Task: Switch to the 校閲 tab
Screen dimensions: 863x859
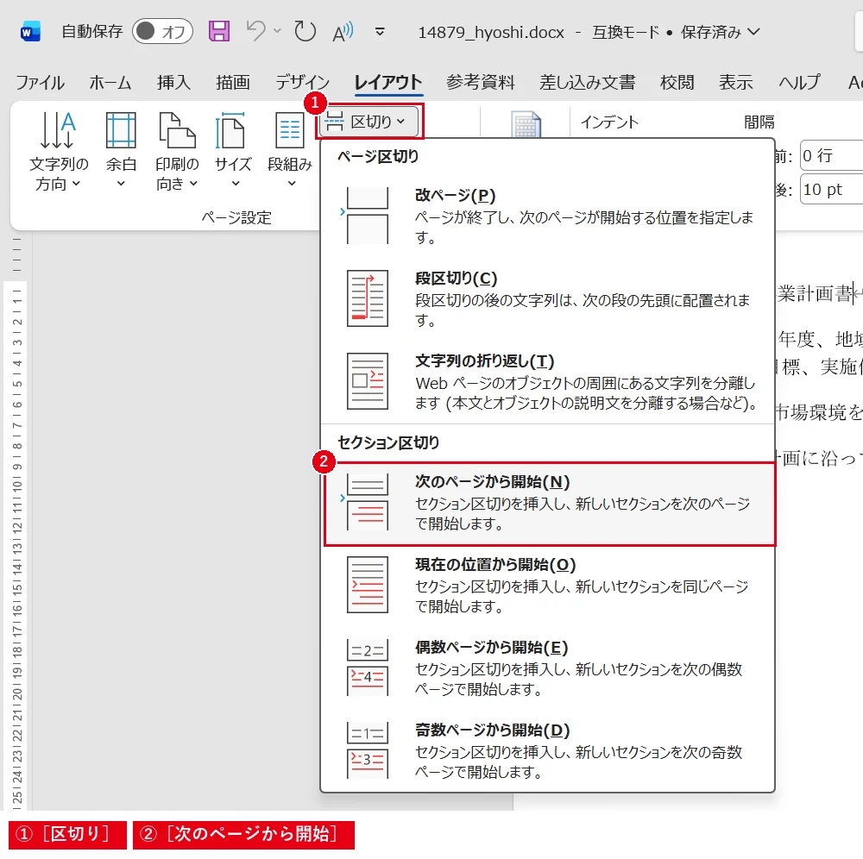Action: (x=677, y=83)
